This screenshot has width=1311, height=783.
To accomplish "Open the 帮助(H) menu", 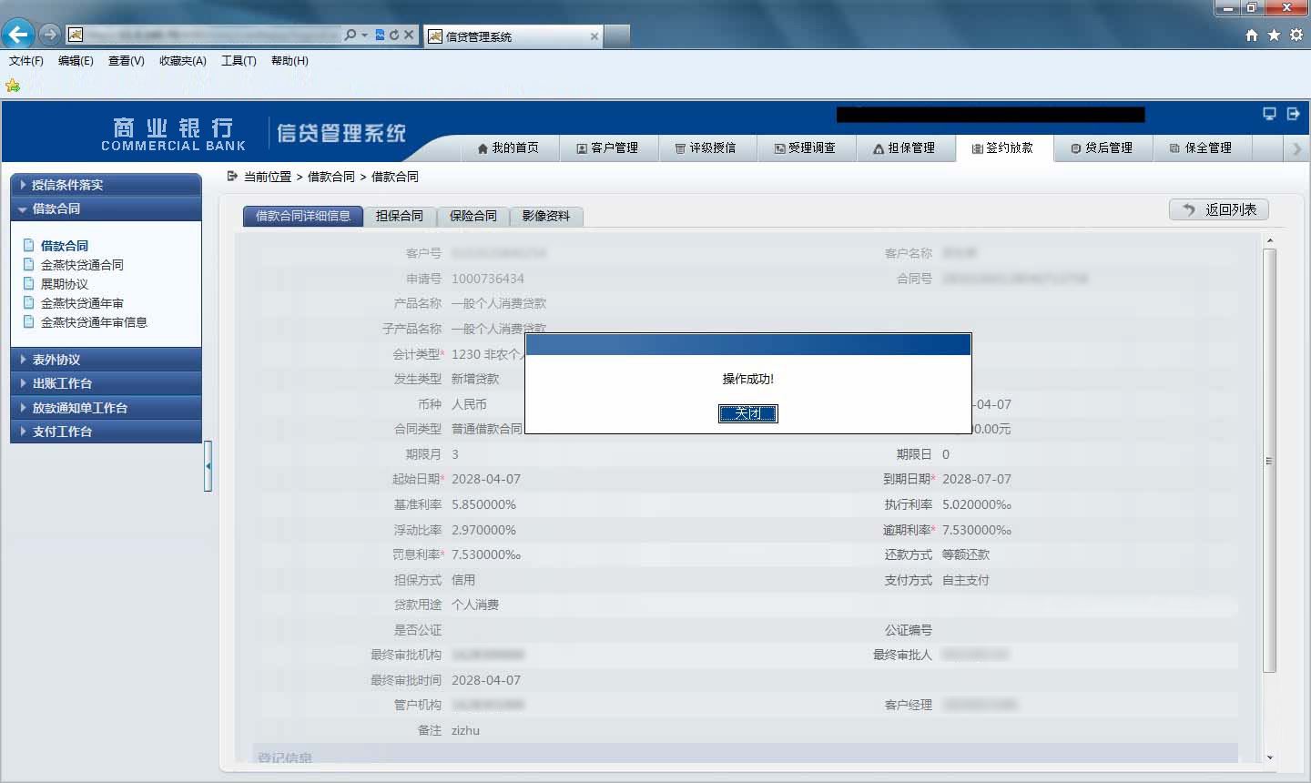I will (290, 61).
